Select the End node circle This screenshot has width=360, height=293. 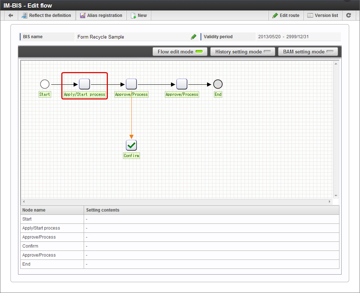[x=218, y=84]
